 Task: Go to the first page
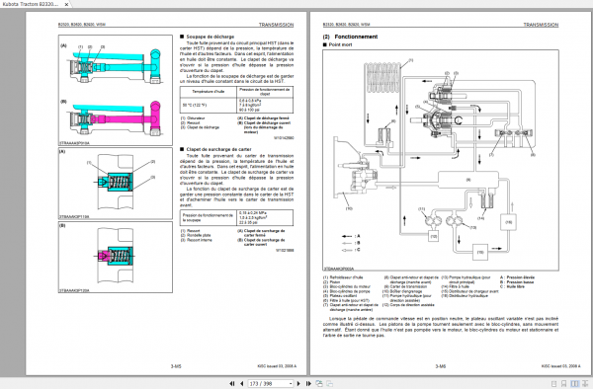tap(232, 383)
